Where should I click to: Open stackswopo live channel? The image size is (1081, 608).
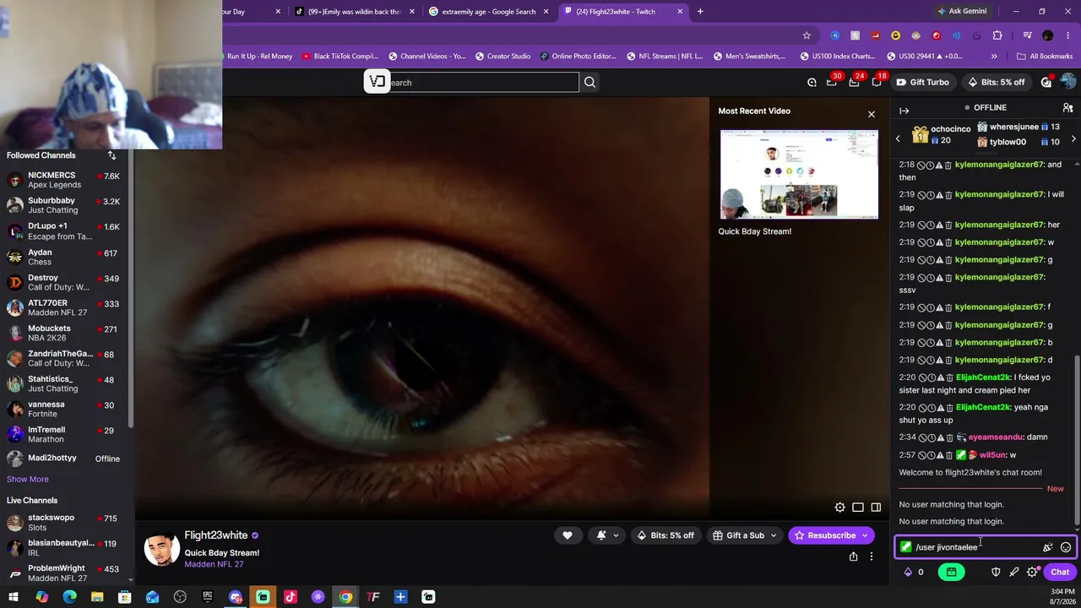(x=64, y=522)
